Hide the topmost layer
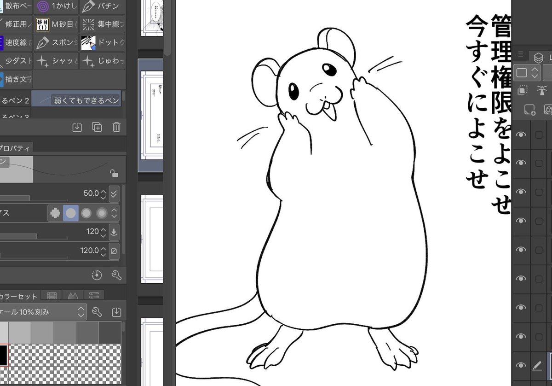This screenshot has height=386, width=552. tap(521, 134)
